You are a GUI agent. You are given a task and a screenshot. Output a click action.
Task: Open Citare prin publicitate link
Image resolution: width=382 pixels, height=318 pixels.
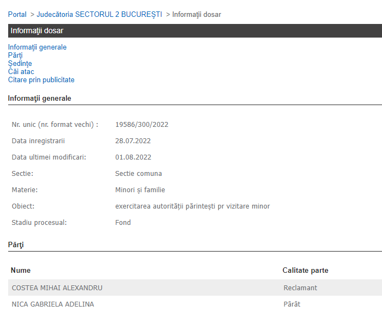pyautogui.click(x=41, y=80)
